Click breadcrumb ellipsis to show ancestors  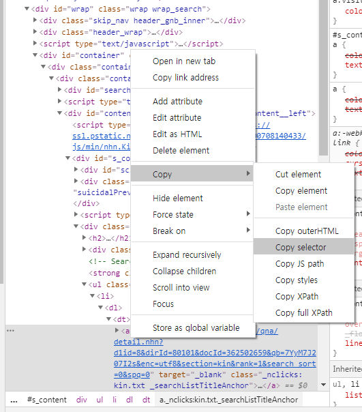[14, 400]
